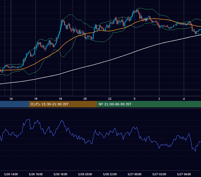
Task: Click the 18 hour axis label
Action: (60, 99)
